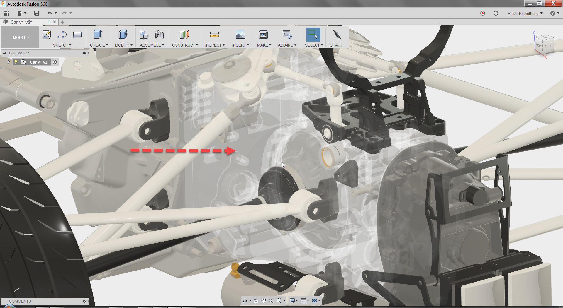This screenshot has width=563, height=308.
Task: Click the Press Pull icon under Modify
Action: [123, 34]
